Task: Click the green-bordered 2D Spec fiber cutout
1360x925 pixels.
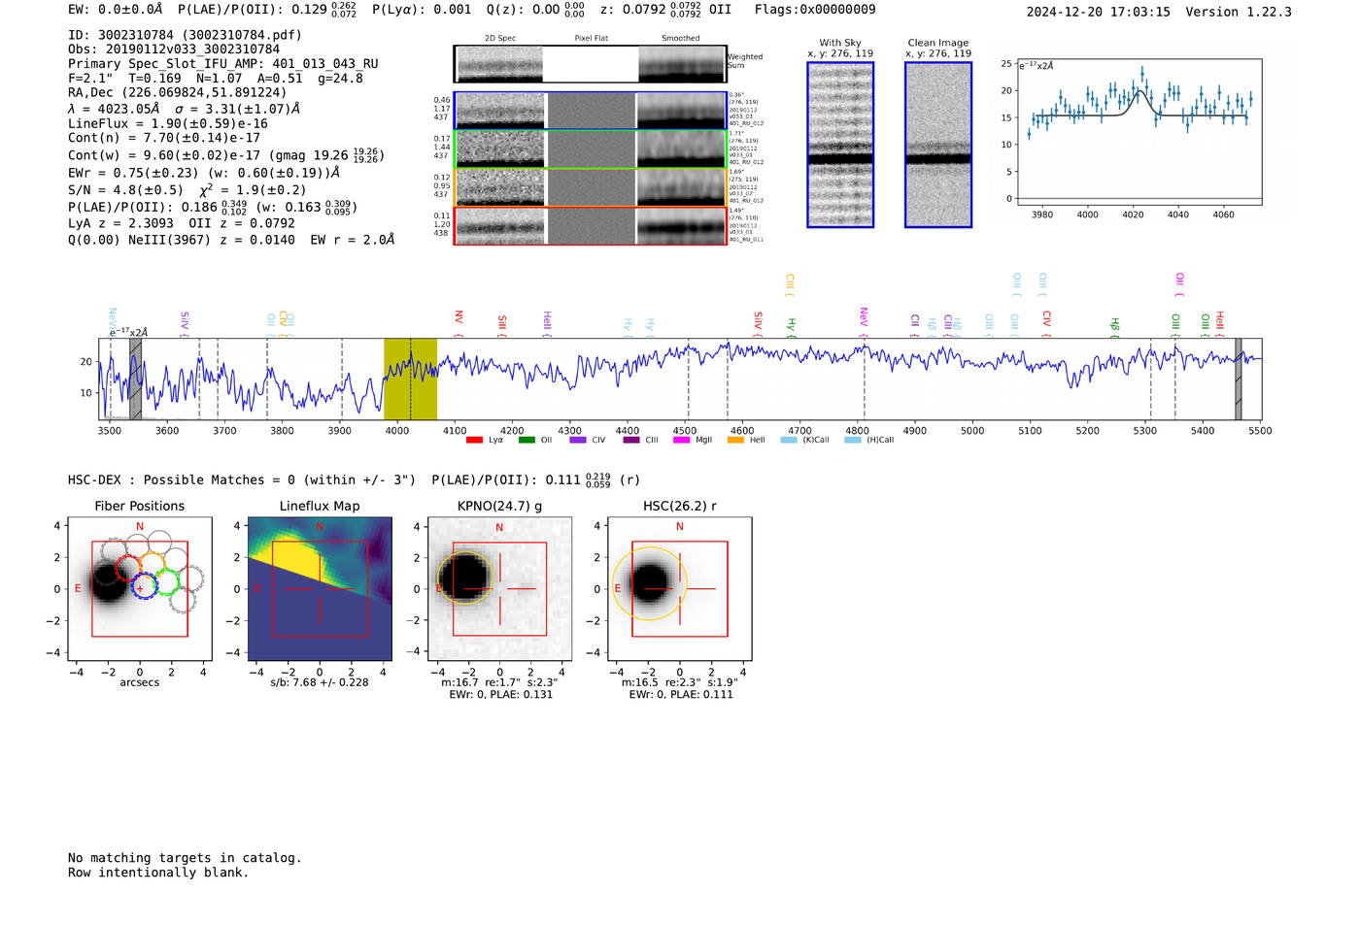Action: (x=500, y=149)
